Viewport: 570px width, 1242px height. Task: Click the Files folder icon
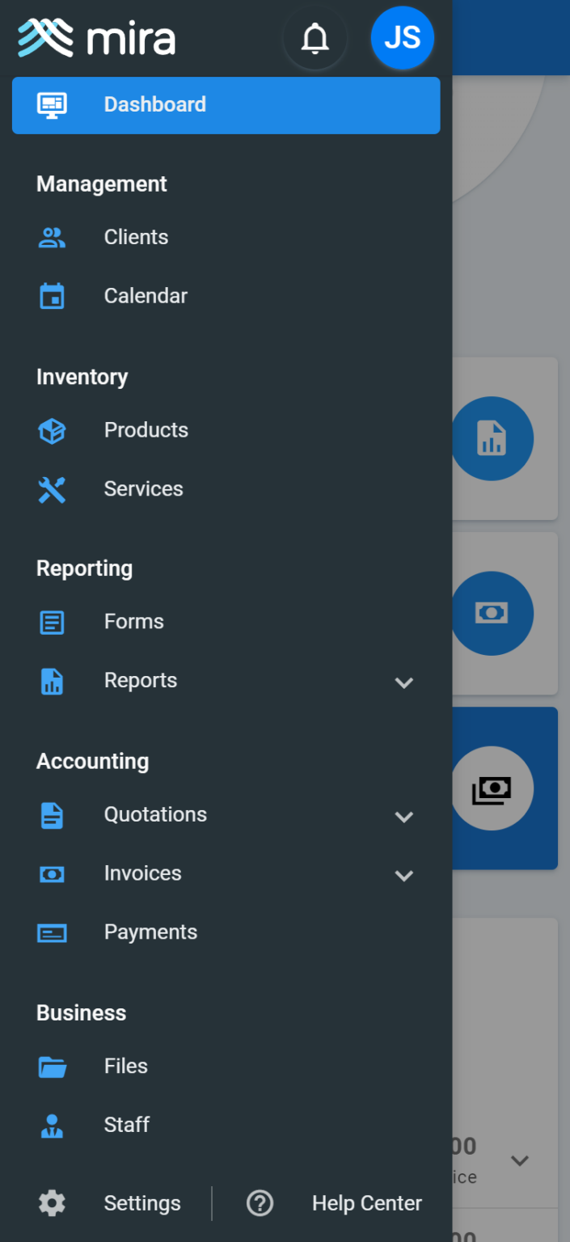52,1067
